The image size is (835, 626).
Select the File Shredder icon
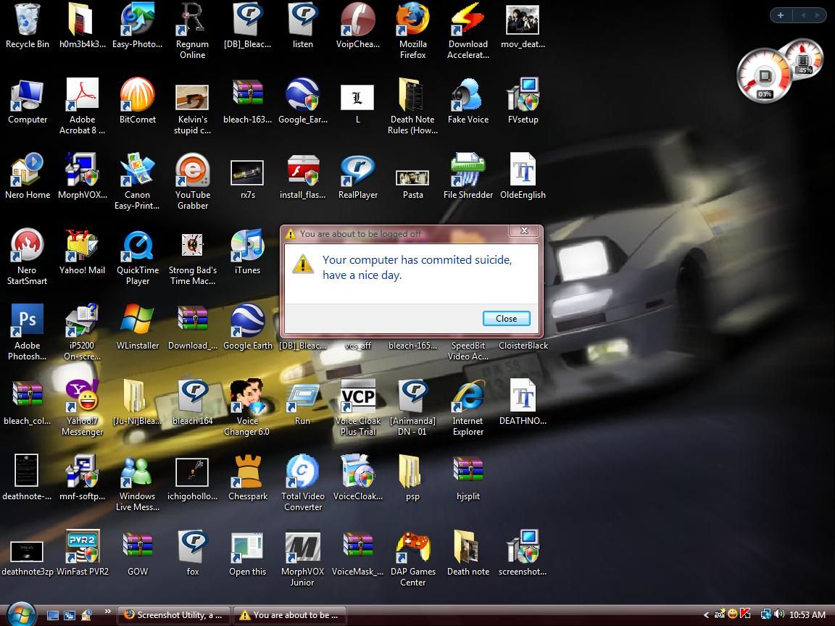click(x=468, y=177)
